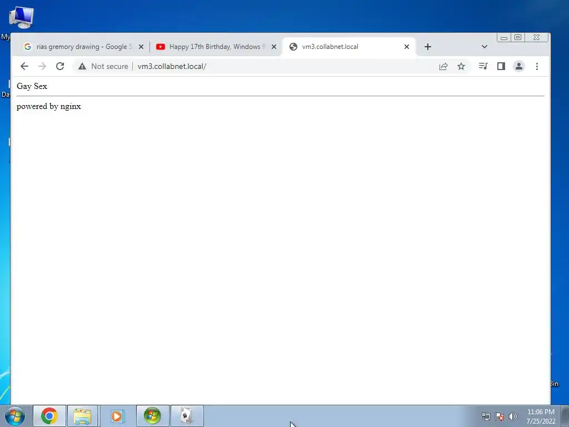Minimize the Chrome window
Viewport: 569px width, 427px height.
click(x=503, y=37)
